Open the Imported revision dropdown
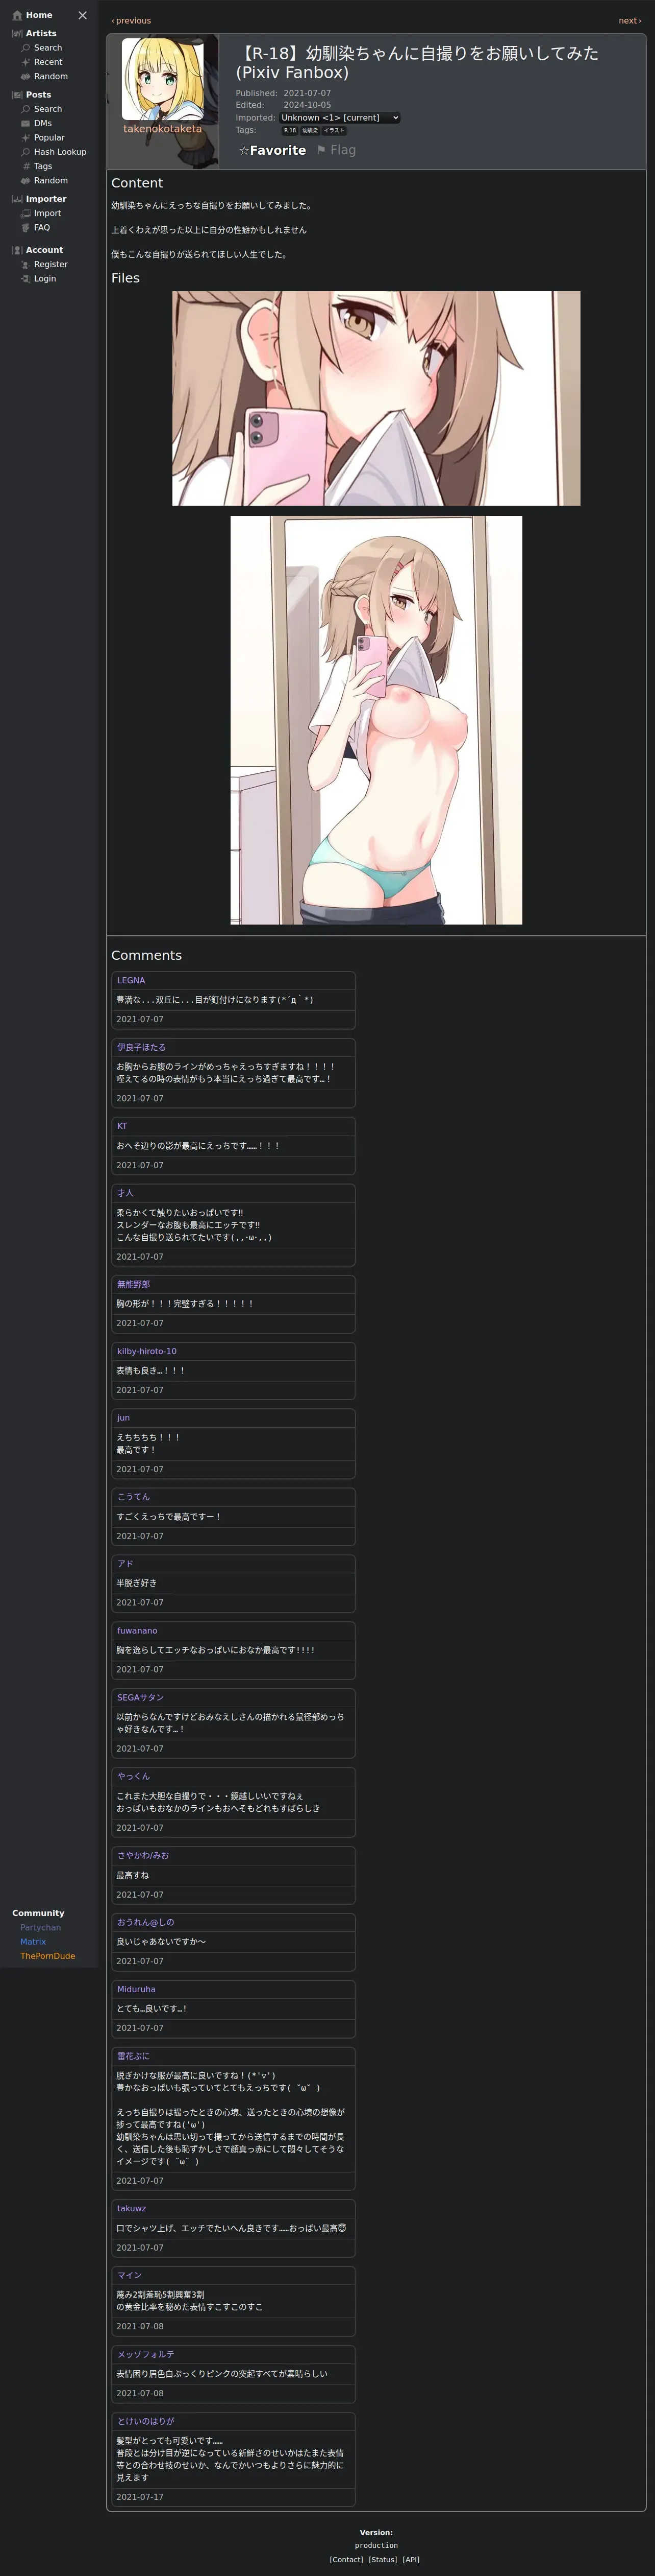Viewport: 655px width, 2576px height. 339,118
